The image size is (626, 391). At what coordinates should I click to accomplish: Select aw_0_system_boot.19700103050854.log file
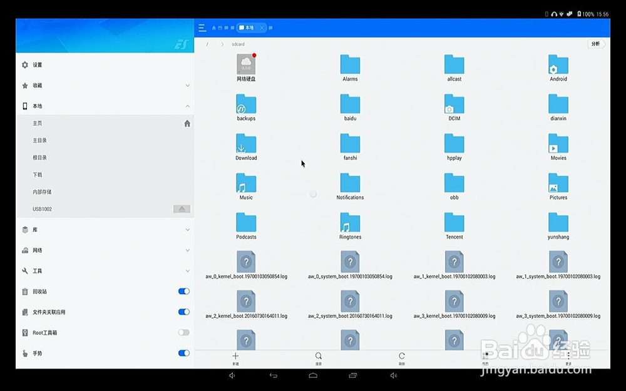[350, 265]
